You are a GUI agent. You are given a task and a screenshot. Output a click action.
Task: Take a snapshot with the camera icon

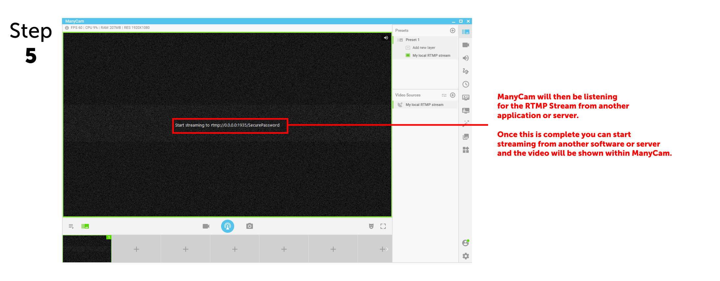pyautogui.click(x=250, y=226)
